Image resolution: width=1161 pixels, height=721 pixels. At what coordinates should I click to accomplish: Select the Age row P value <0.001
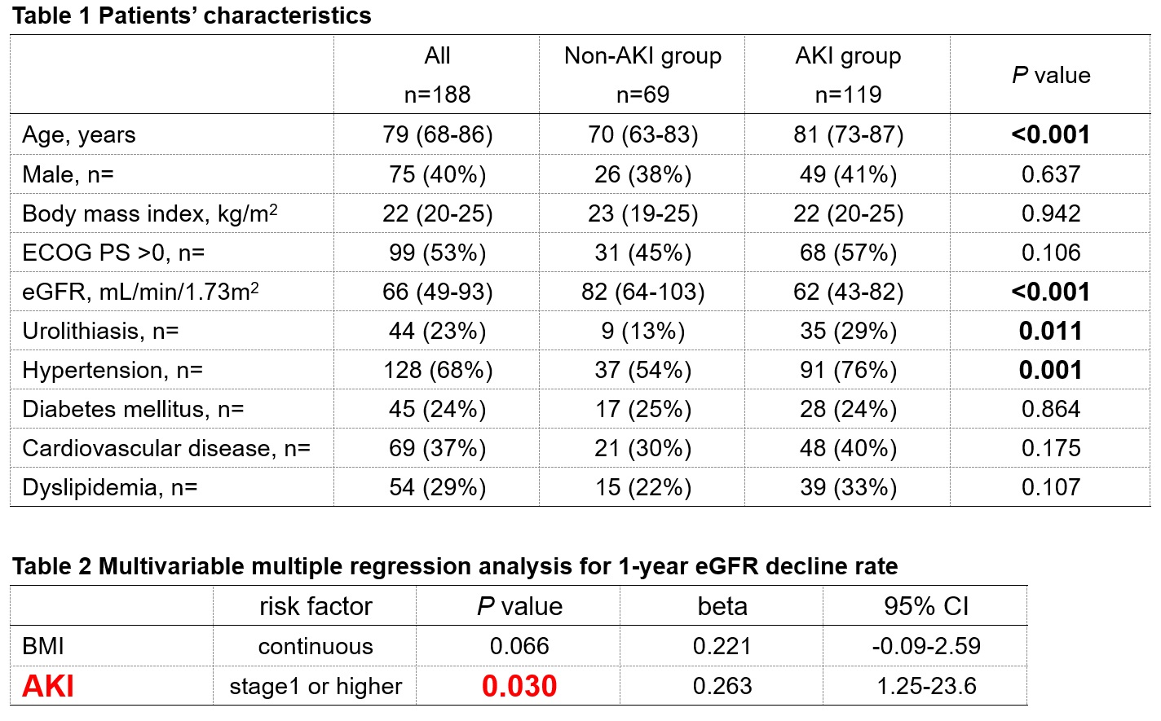1050,135
